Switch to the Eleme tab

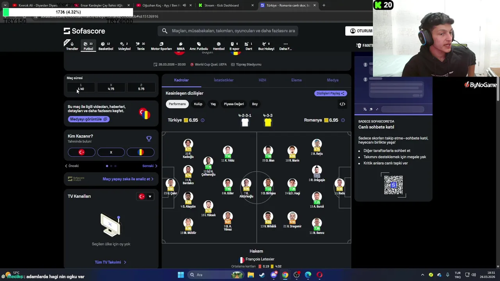click(x=296, y=80)
